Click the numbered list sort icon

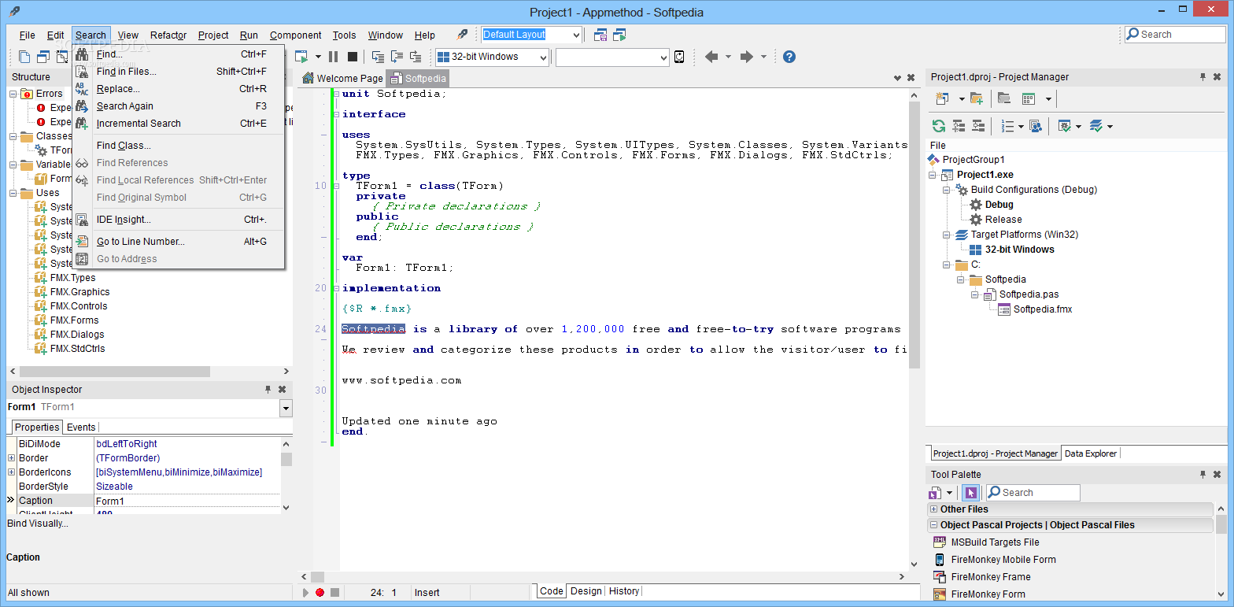1007,126
